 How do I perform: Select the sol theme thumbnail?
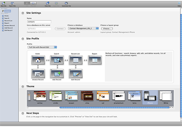[103, 96]
